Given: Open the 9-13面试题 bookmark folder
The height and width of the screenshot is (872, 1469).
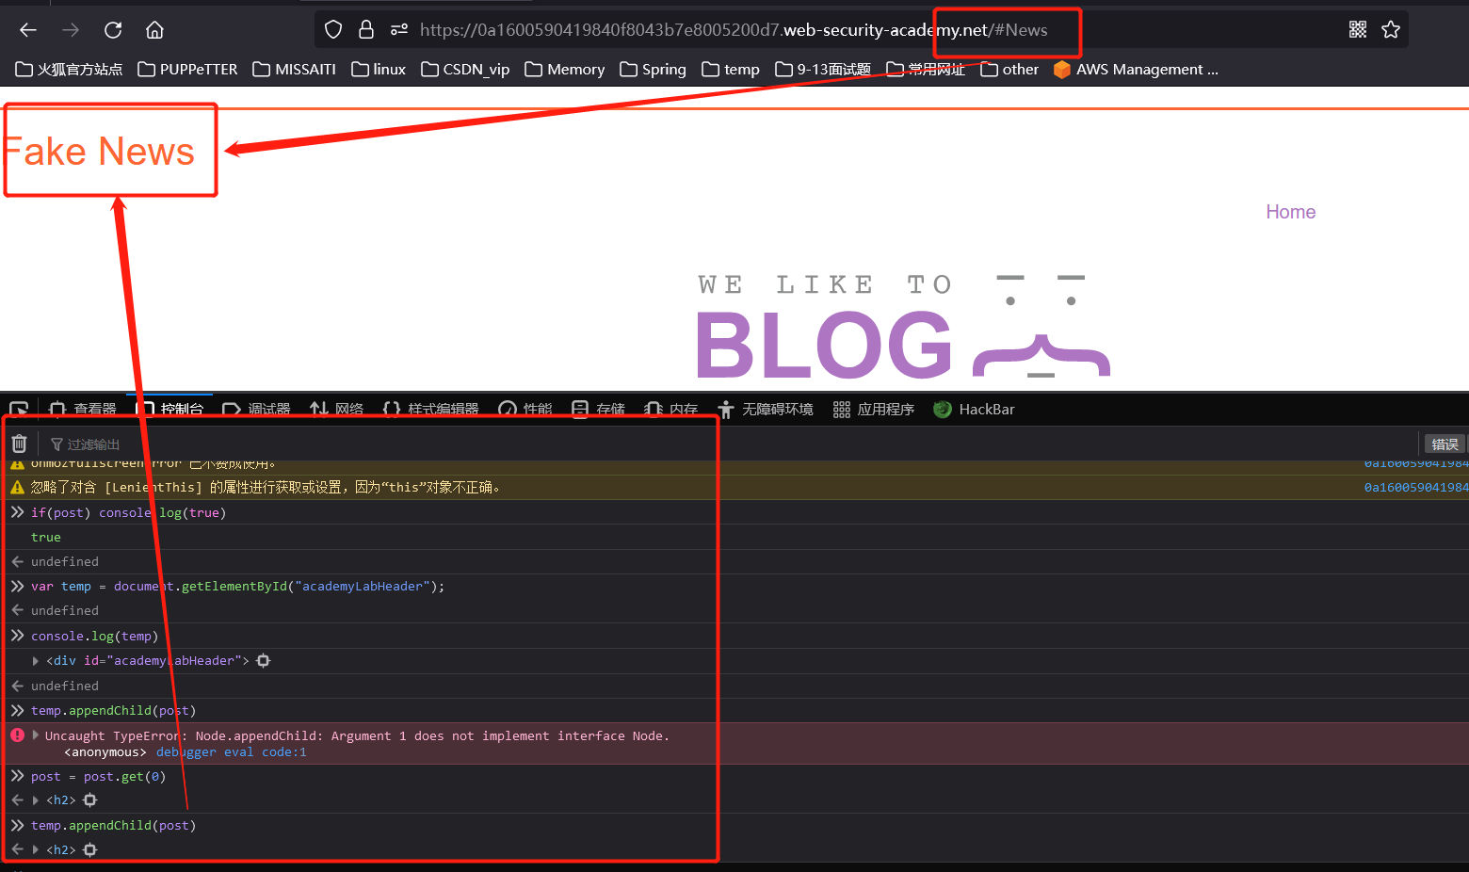Looking at the screenshot, I should coord(823,70).
